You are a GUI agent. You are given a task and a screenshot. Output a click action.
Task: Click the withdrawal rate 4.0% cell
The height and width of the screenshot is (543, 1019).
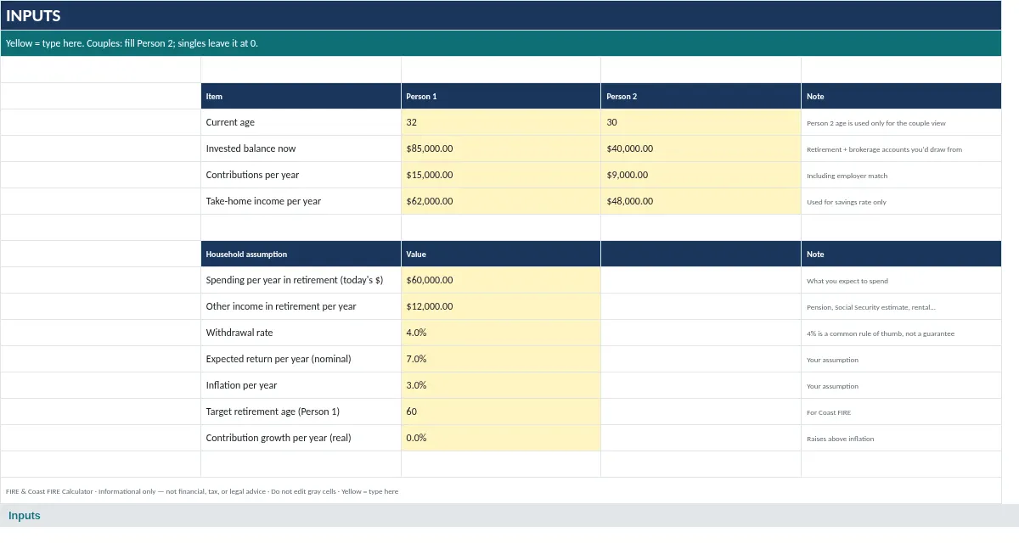click(x=501, y=333)
